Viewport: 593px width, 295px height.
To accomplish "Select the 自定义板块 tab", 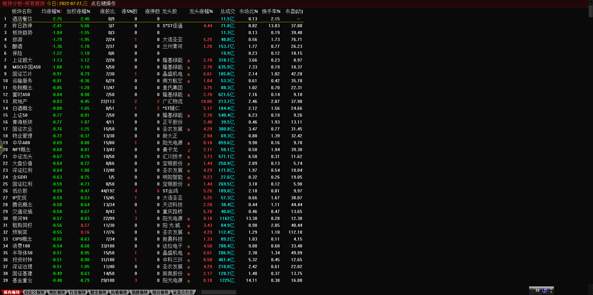I will 34,292.
